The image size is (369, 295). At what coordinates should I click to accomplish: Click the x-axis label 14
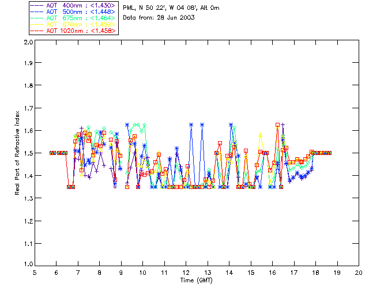coord(229,273)
